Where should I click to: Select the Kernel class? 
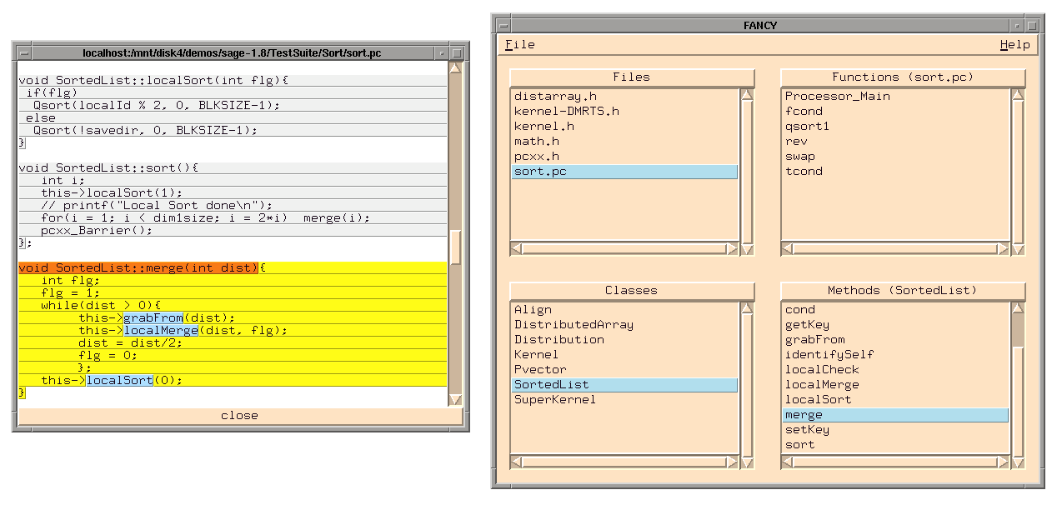coord(624,355)
